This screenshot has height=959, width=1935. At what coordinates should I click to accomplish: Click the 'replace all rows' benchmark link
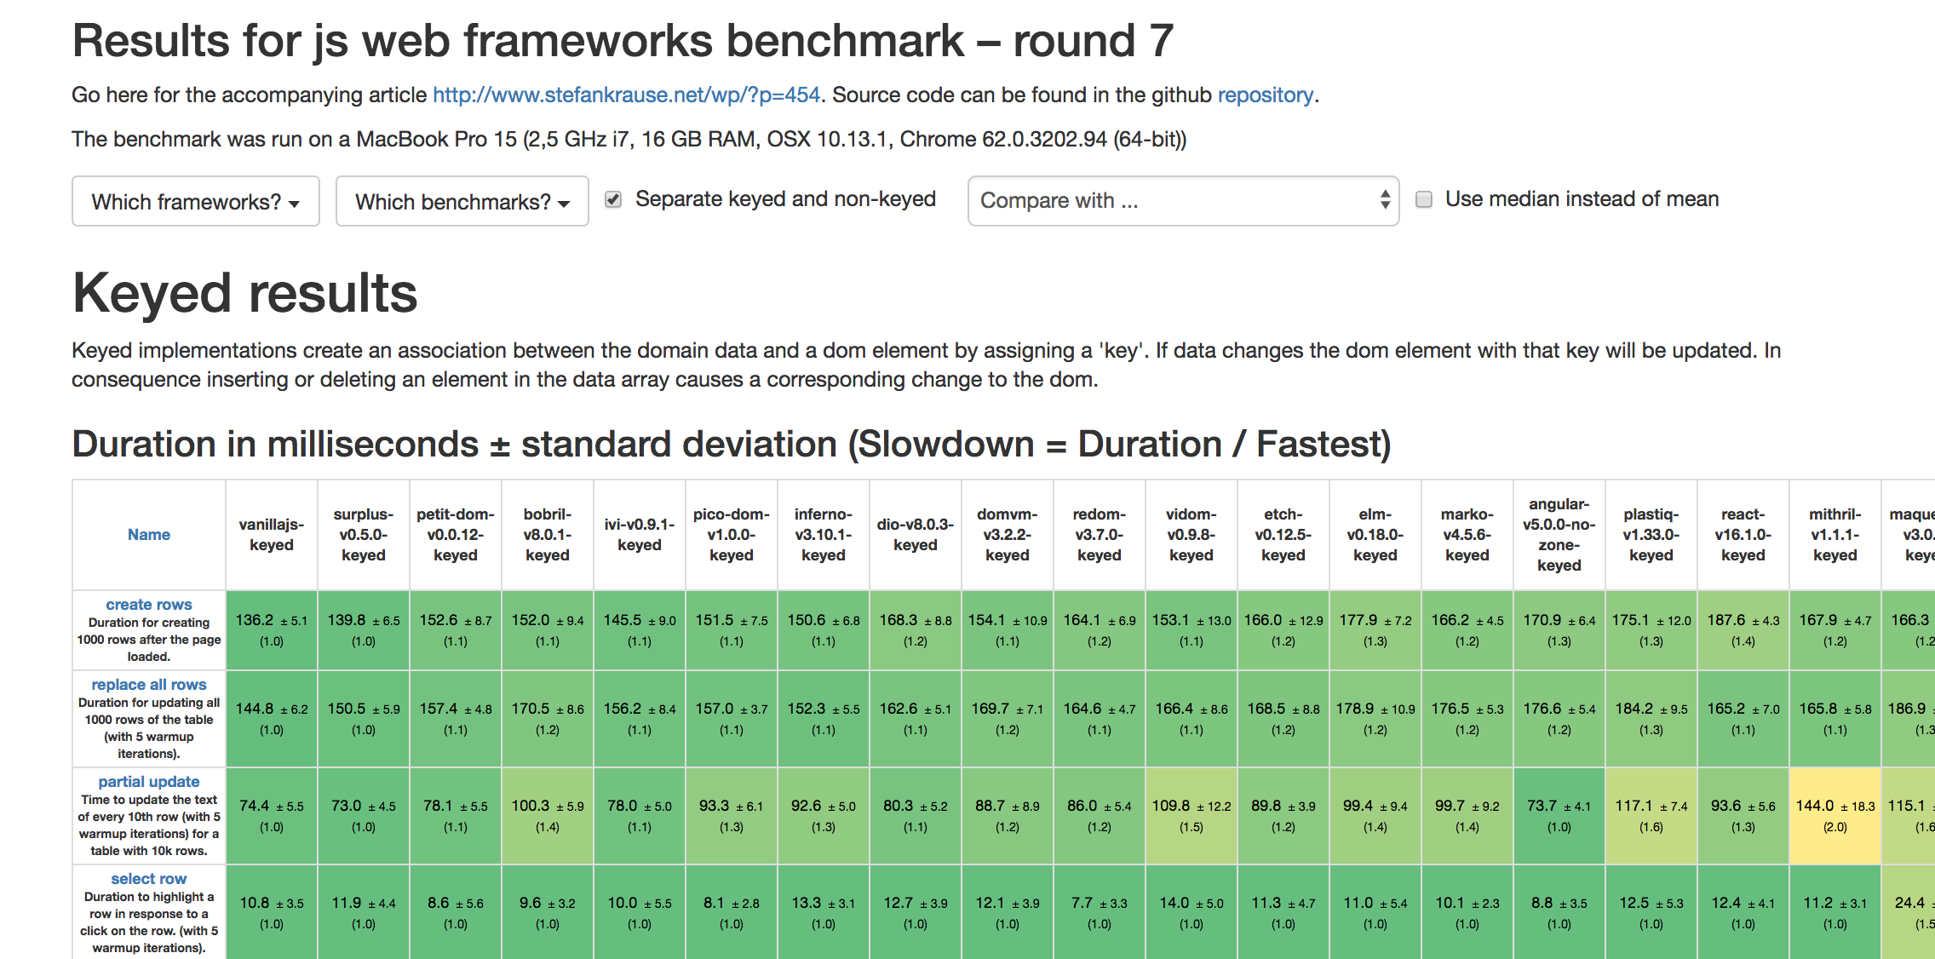pyautogui.click(x=149, y=685)
